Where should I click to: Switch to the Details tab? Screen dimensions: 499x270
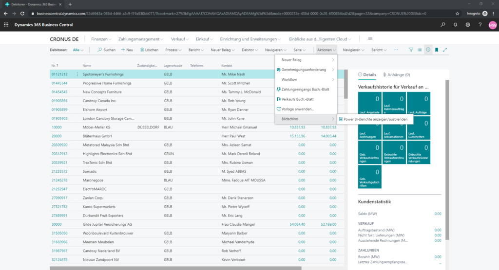pyautogui.click(x=367, y=74)
